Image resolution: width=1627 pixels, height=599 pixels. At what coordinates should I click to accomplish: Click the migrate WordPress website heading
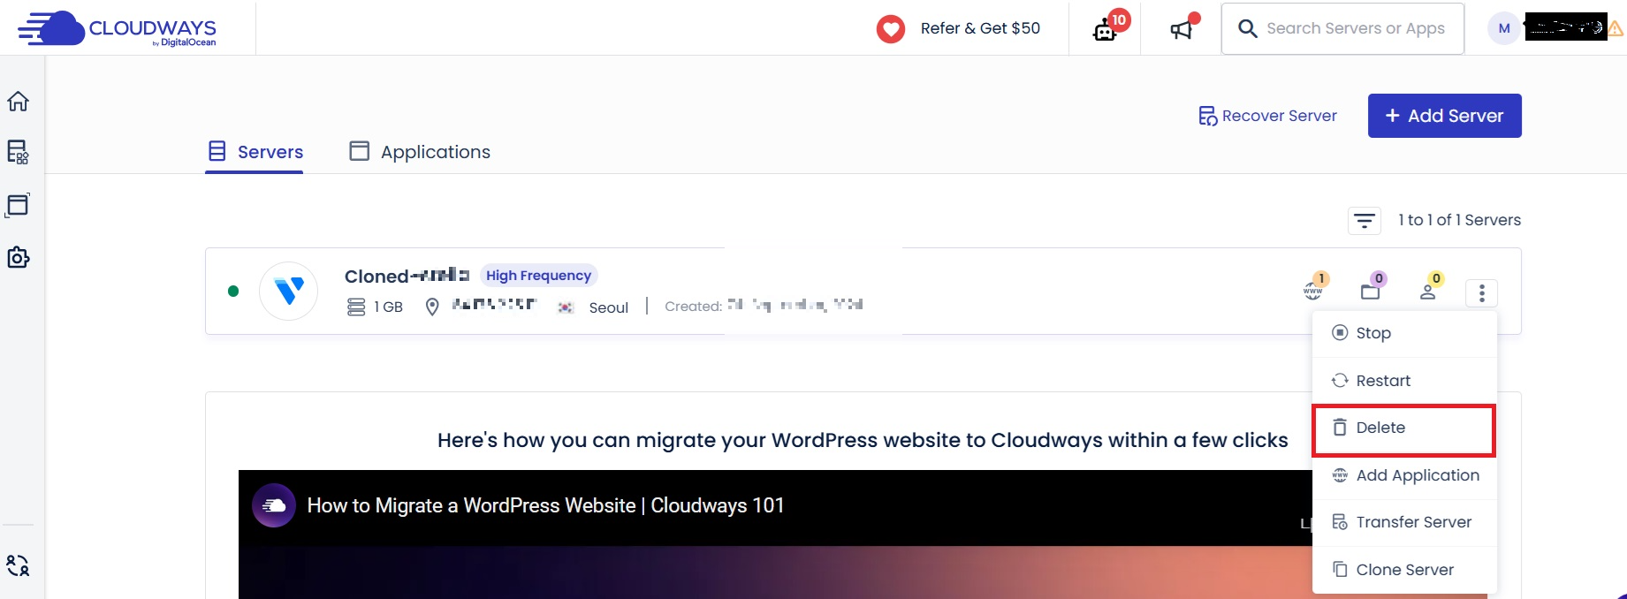863,441
